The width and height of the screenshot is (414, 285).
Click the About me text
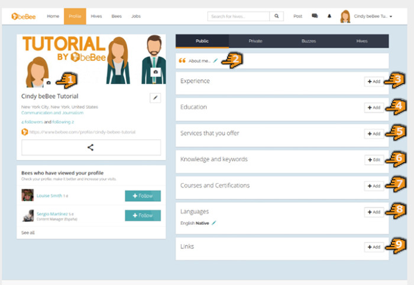pyautogui.click(x=199, y=61)
